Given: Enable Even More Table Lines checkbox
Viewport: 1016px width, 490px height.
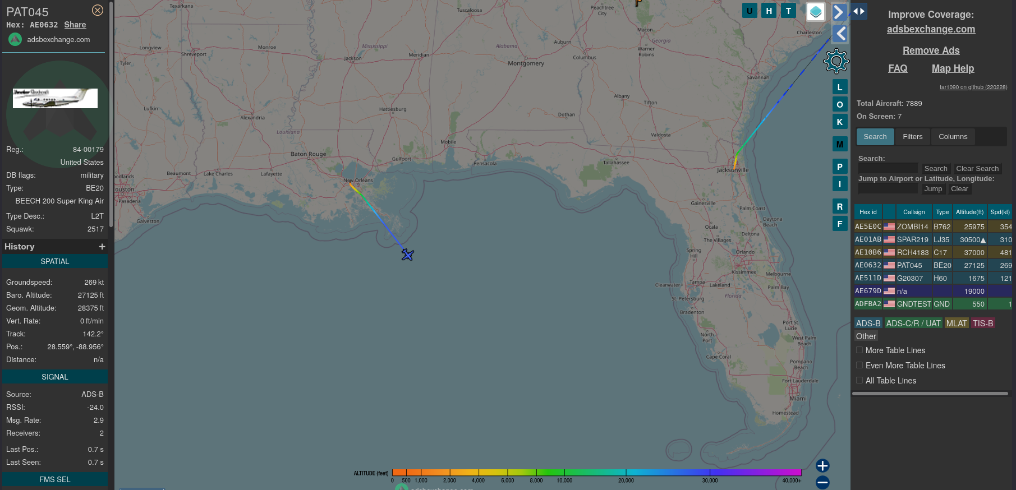Looking at the screenshot, I should (859, 365).
